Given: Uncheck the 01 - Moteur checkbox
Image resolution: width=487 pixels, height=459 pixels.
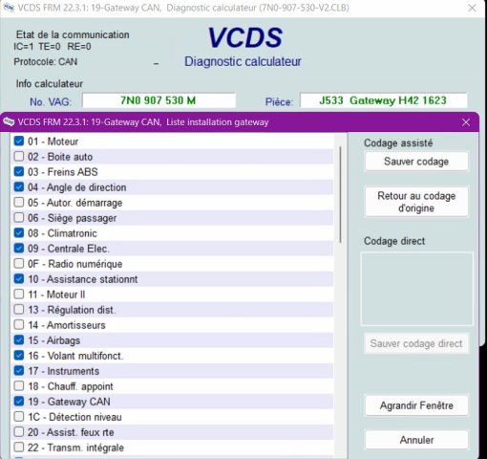Looking at the screenshot, I should [x=19, y=141].
